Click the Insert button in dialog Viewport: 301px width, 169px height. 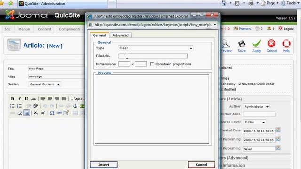(x=103, y=165)
